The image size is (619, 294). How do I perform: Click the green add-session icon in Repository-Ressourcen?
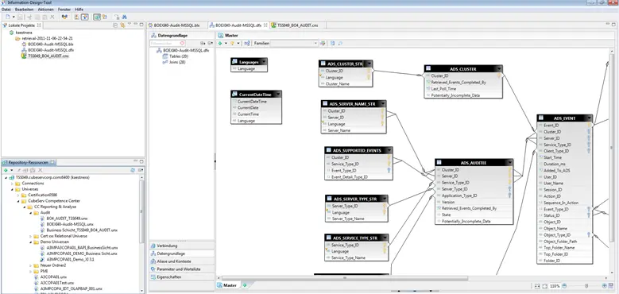[6, 170]
